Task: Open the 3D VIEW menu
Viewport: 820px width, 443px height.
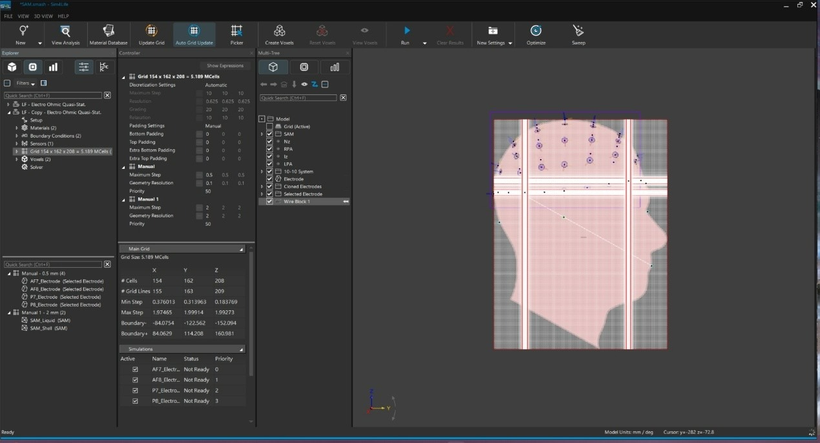Action: [42, 16]
